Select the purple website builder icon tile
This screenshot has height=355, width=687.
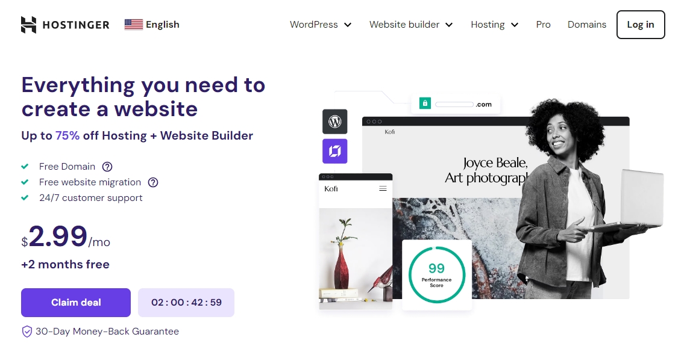point(334,151)
